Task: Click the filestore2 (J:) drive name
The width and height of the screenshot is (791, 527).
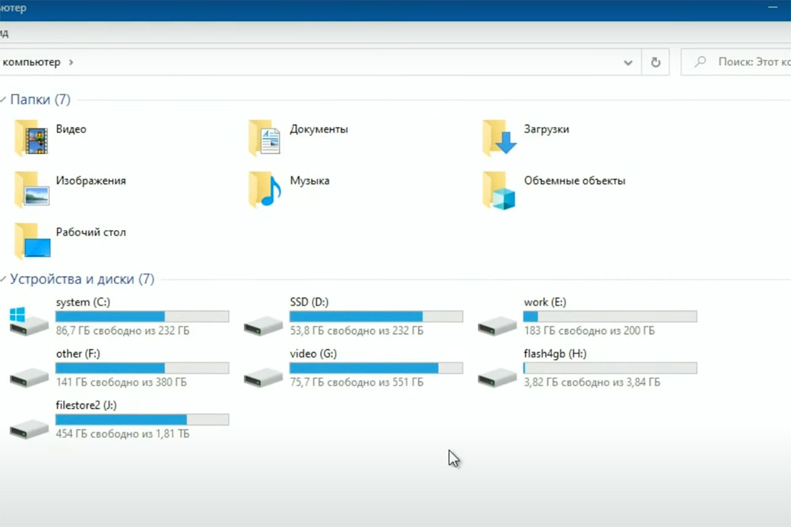Action: pos(86,405)
